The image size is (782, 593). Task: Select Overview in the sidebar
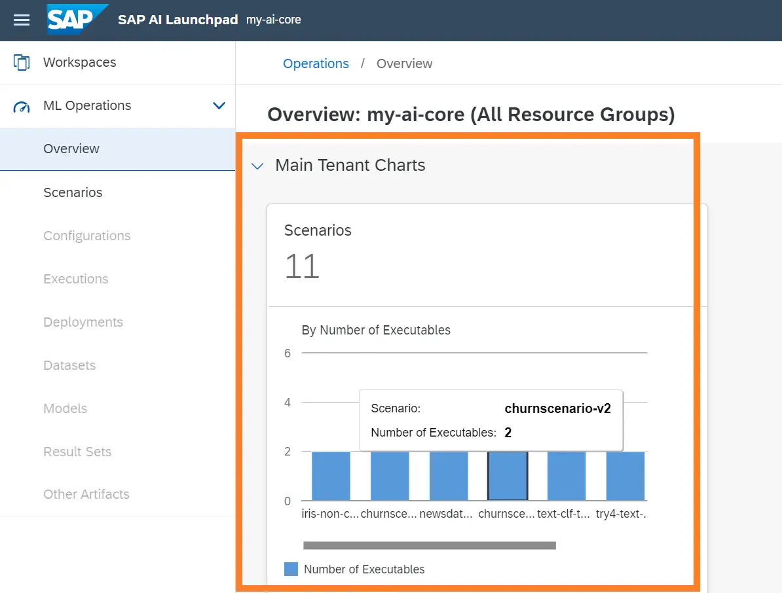pos(118,149)
